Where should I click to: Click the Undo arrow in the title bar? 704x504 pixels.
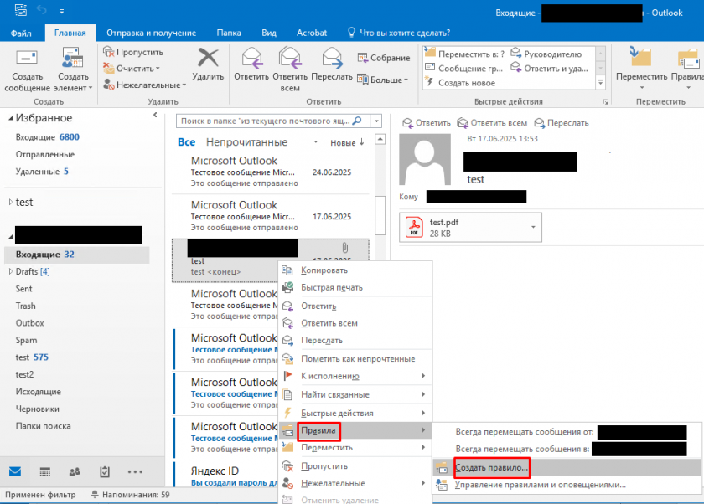pos(40,11)
